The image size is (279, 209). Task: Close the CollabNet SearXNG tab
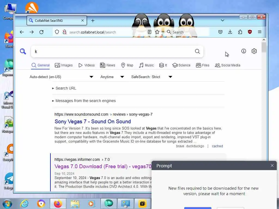[x=83, y=20]
